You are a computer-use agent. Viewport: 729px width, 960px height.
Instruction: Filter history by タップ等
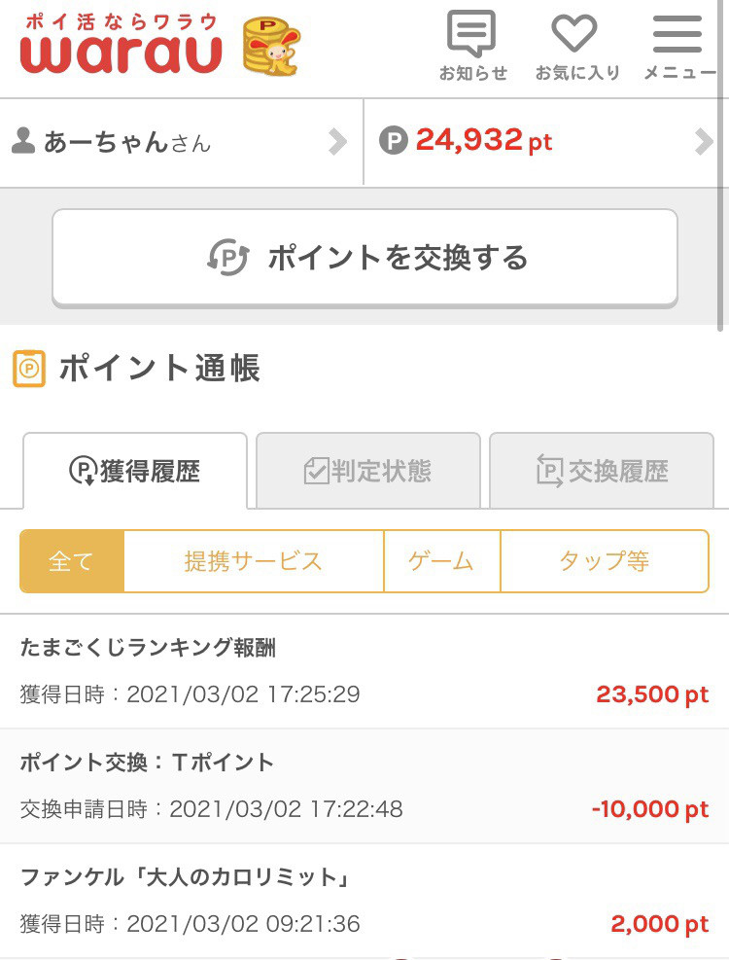tap(605, 561)
